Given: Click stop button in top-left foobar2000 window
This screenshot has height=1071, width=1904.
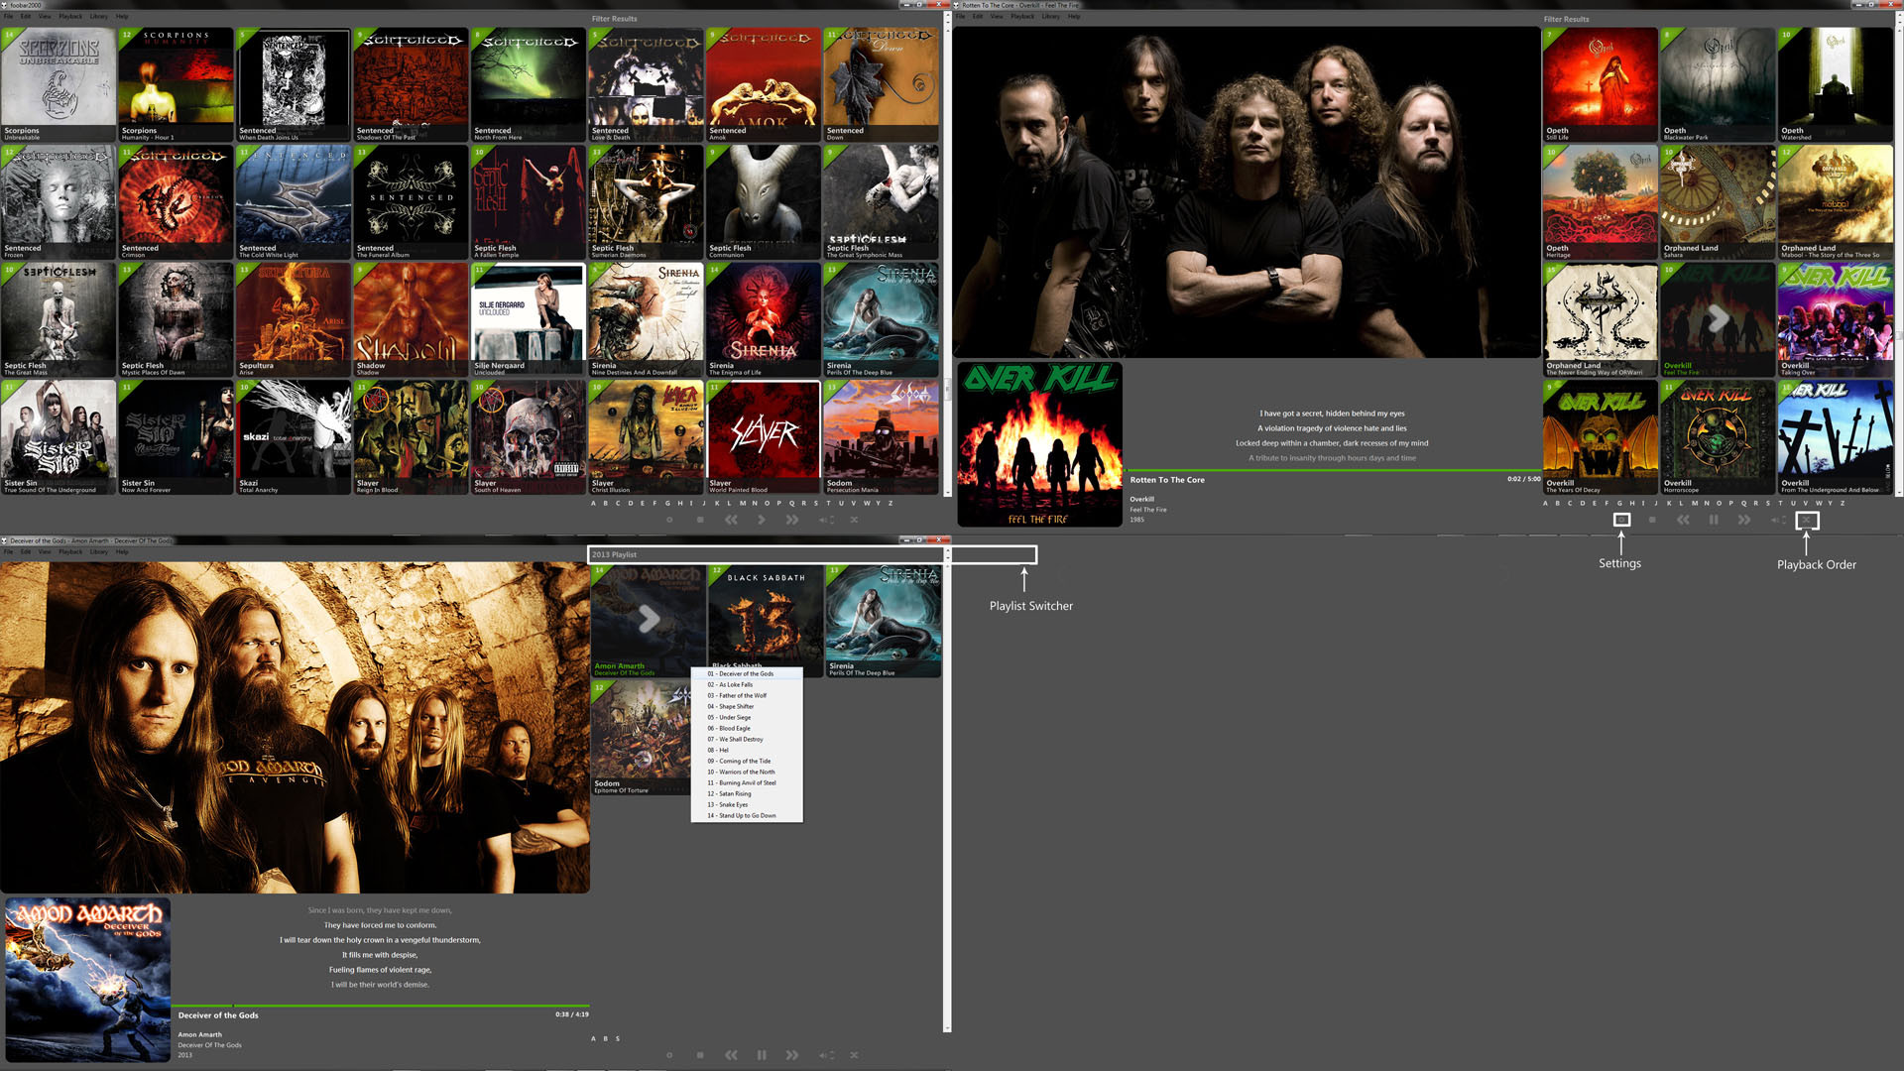Looking at the screenshot, I should click(x=700, y=520).
